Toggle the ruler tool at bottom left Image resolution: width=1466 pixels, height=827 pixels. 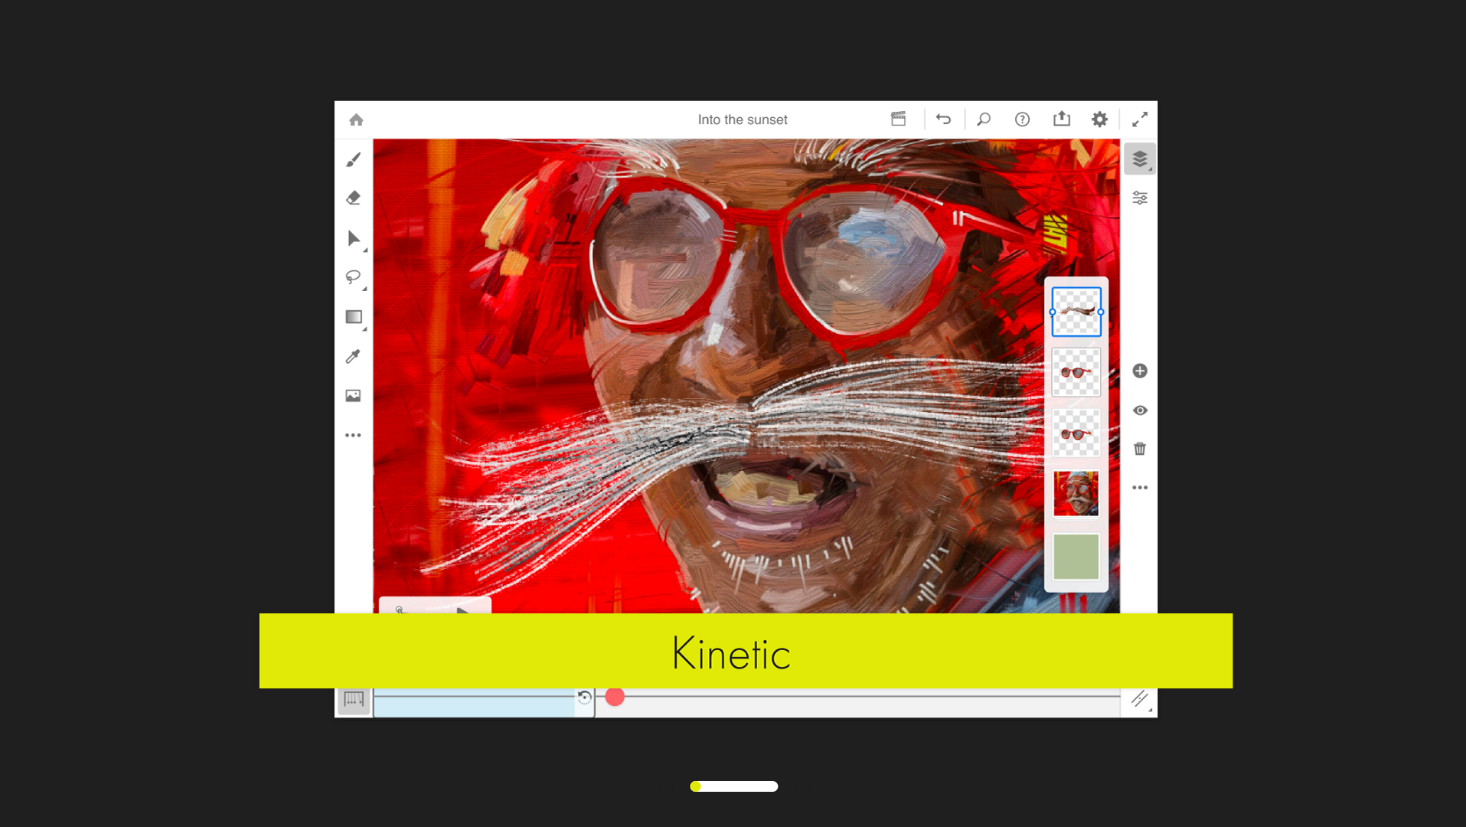point(354,700)
